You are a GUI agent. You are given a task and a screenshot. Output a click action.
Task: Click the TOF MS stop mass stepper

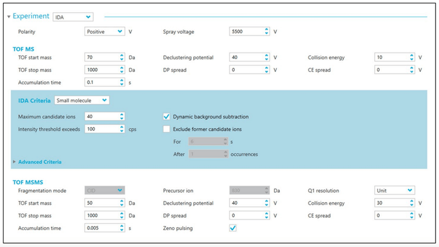122,70
